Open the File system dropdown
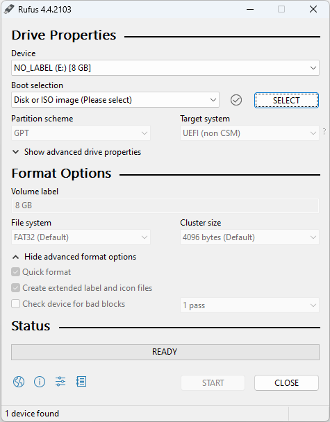 (x=81, y=237)
